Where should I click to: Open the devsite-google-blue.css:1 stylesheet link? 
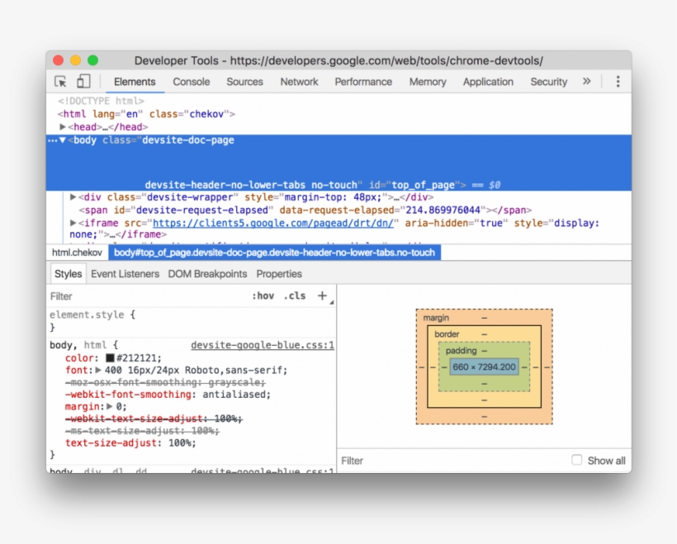click(x=261, y=345)
